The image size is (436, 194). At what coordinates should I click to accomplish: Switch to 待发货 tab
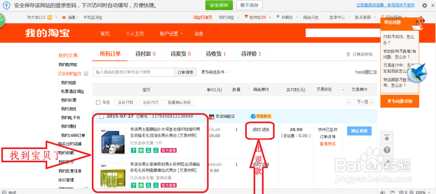(x=181, y=54)
